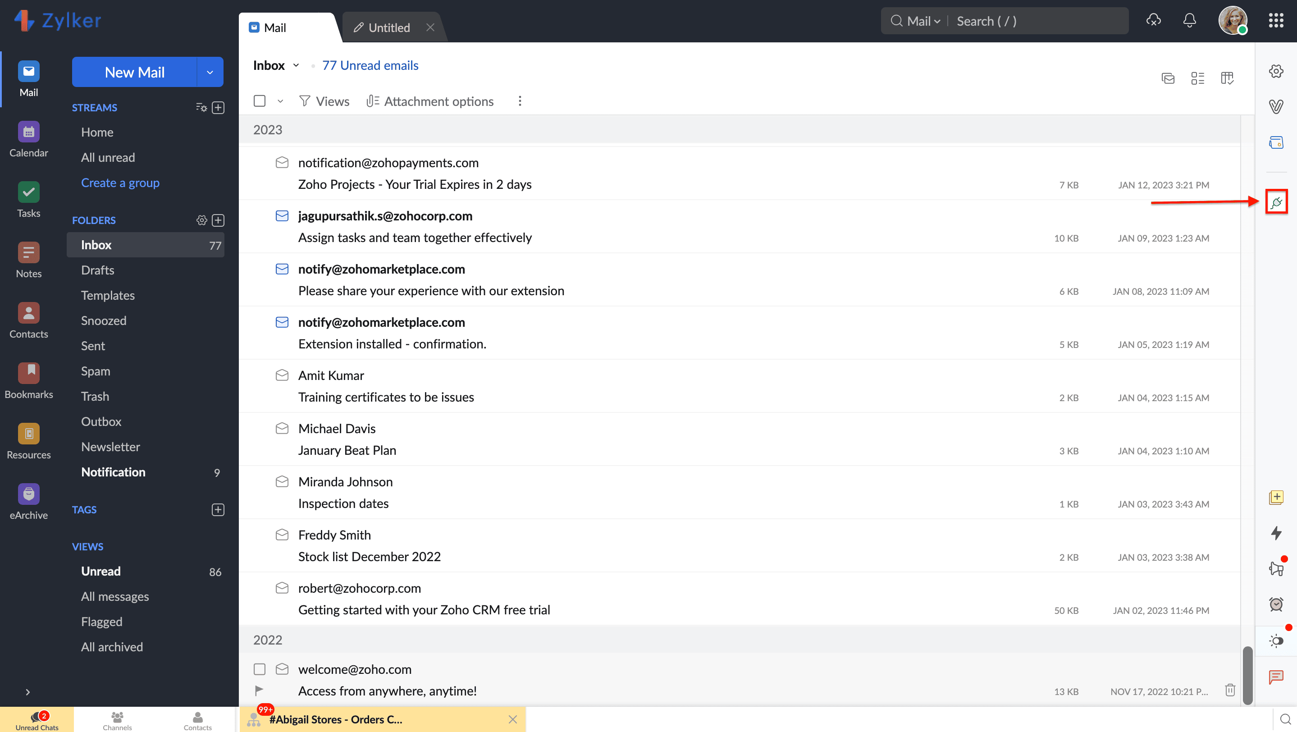Switch to the Untitled compose tab

388,27
